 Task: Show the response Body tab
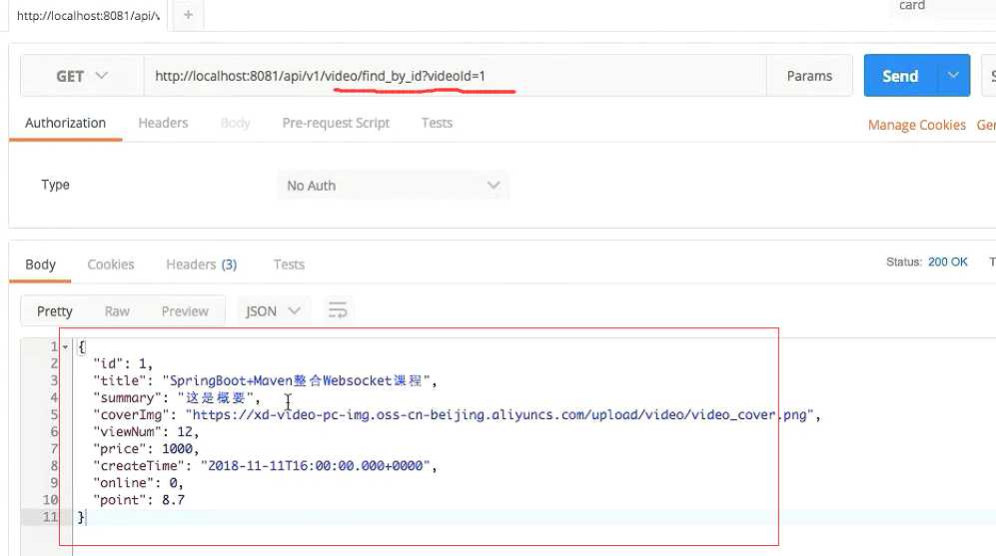pyautogui.click(x=40, y=265)
